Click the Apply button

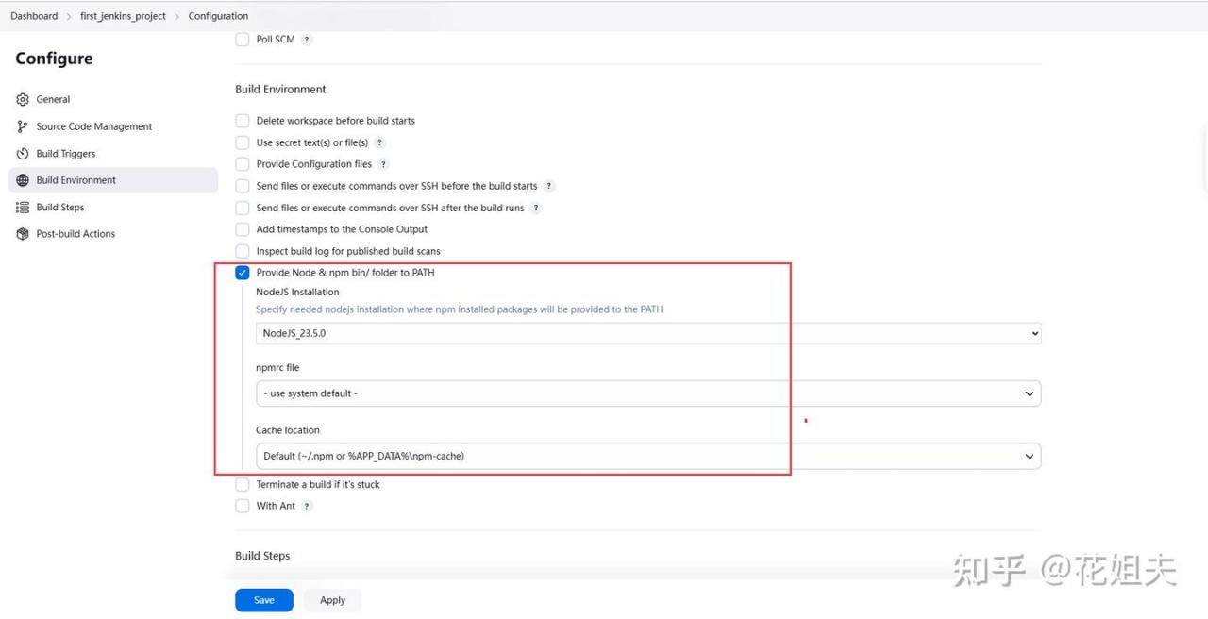(x=332, y=600)
